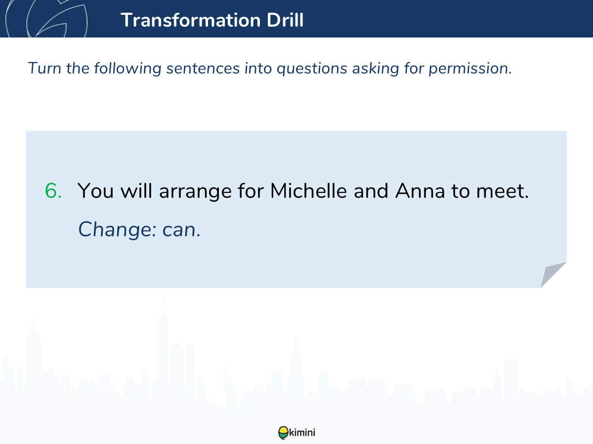Click the instruction text about permission questions

270,68
